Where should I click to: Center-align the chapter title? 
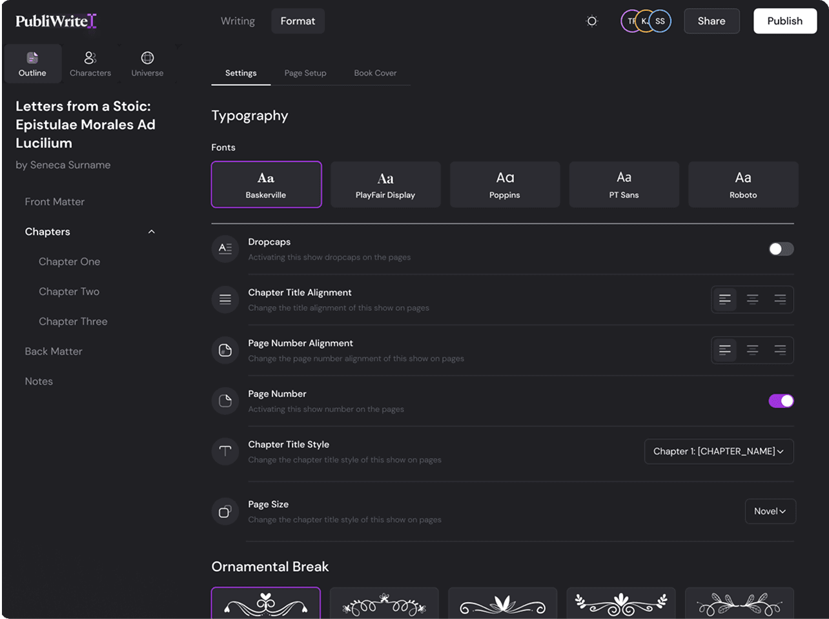[x=752, y=299]
